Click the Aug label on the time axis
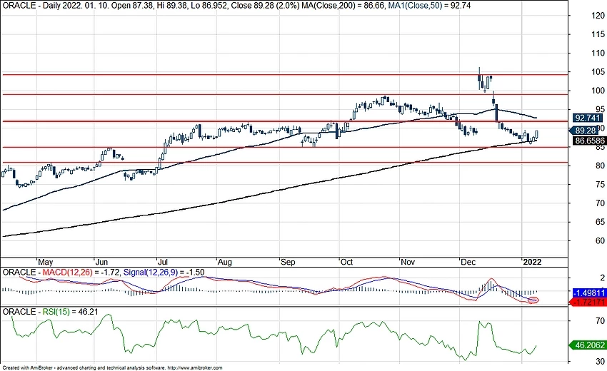607x371 pixels. (225, 263)
